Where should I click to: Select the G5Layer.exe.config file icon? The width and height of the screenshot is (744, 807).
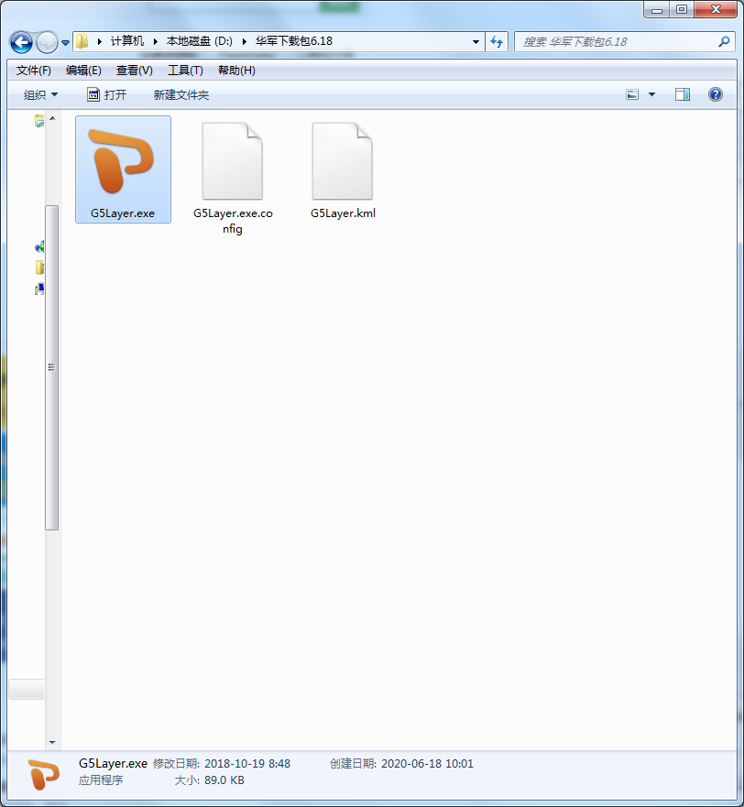[233, 160]
